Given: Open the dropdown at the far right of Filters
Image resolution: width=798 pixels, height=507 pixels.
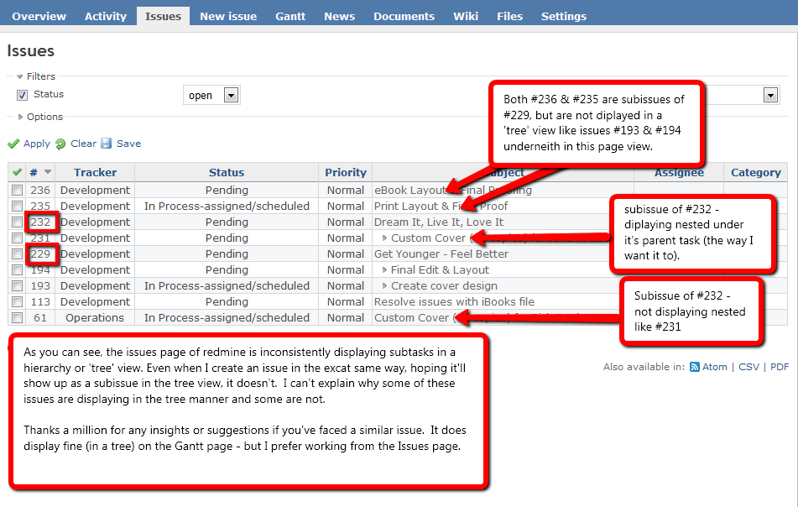Looking at the screenshot, I should point(770,95).
